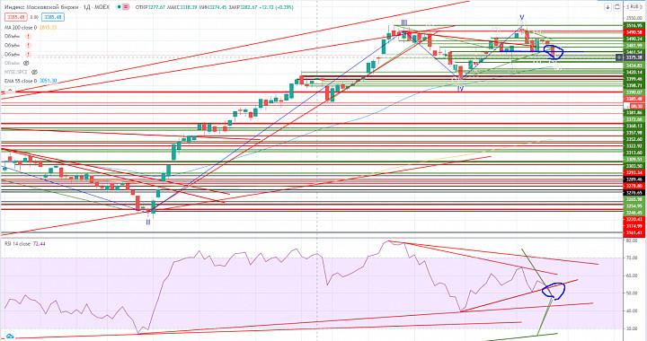
Task: Click the TradingView cloud logo icon
Action: (10, 337)
